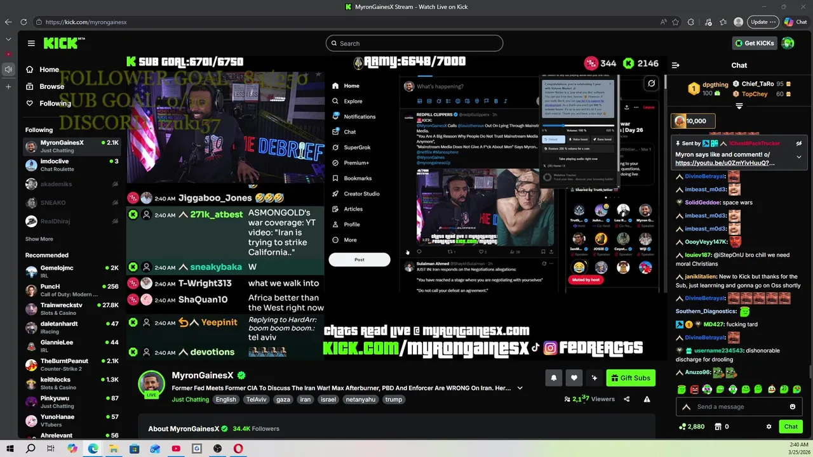Image resolution: width=813 pixels, height=457 pixels.
Task: Click the browser address bar URL
Action: (x=86, y=22)
